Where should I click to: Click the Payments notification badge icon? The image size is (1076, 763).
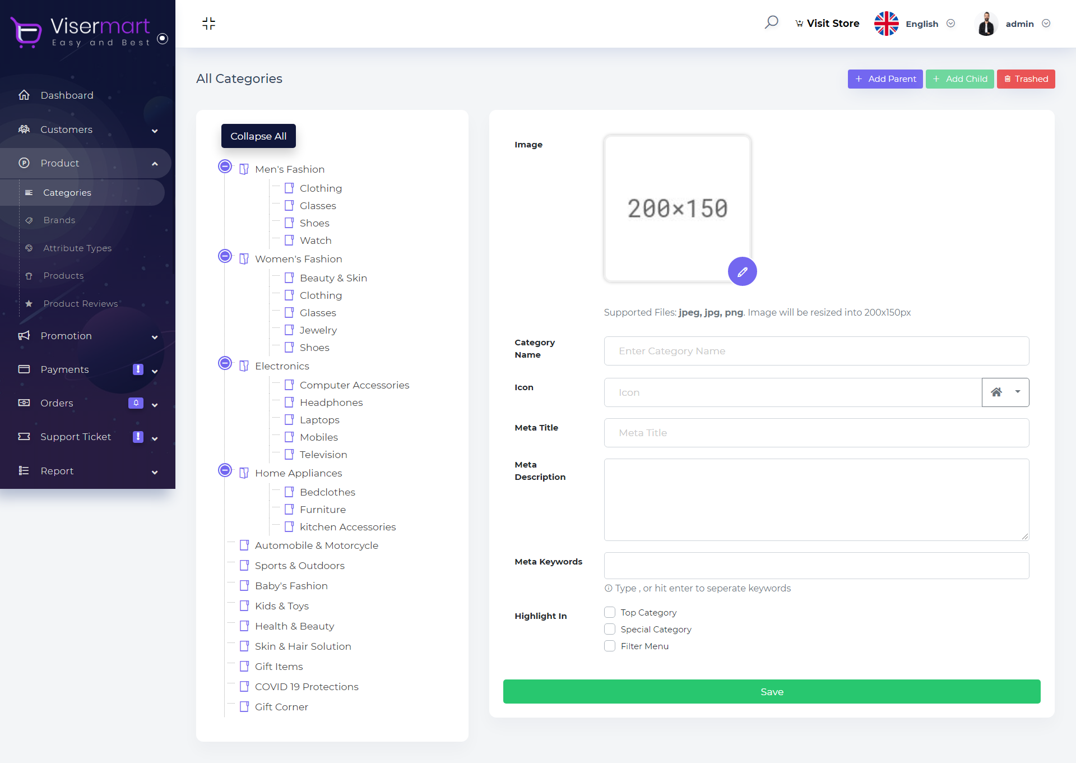(x=138, y=369)
